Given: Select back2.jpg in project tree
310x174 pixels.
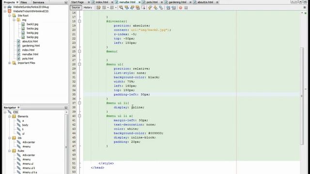Looking at the screenshot, I should pos(32,24).
